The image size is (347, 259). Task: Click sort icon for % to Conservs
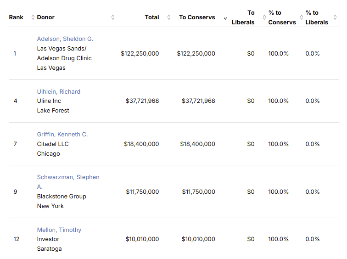point(302,17)
